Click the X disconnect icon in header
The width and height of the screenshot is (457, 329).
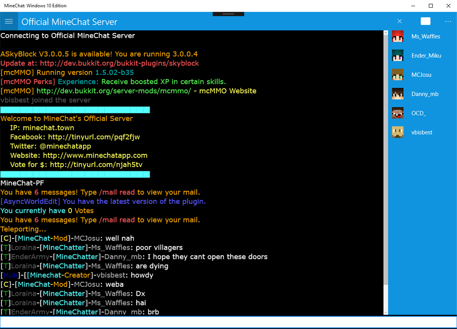[400, 21]
